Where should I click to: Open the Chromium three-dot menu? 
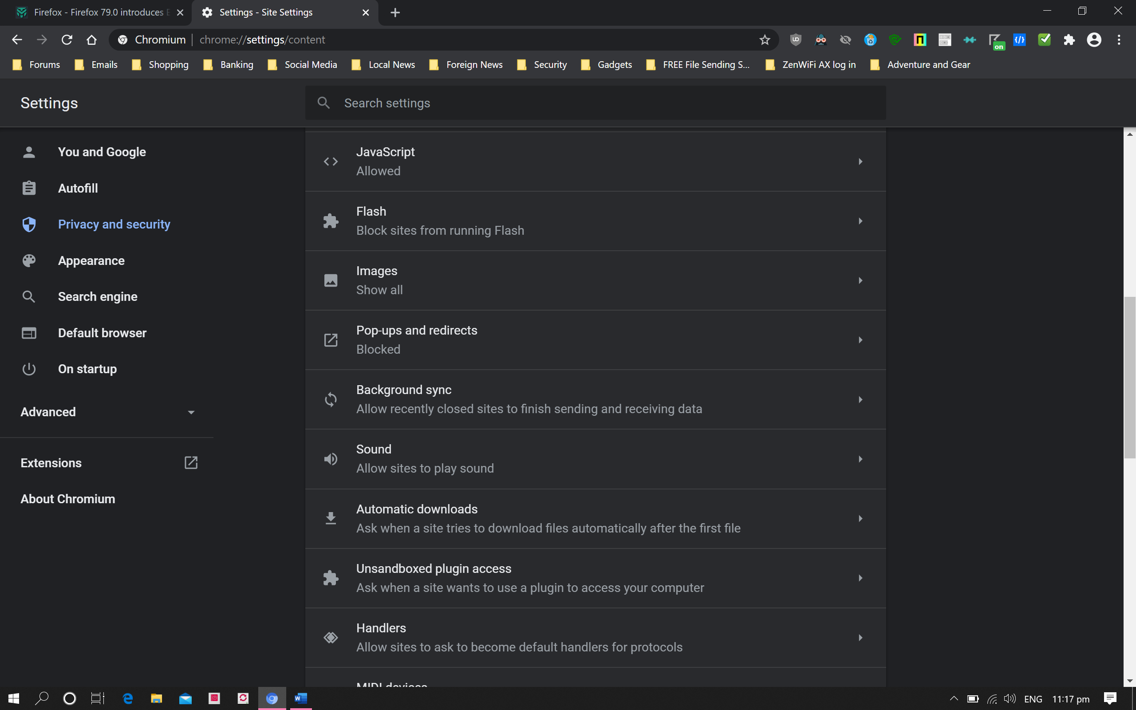1119,40
